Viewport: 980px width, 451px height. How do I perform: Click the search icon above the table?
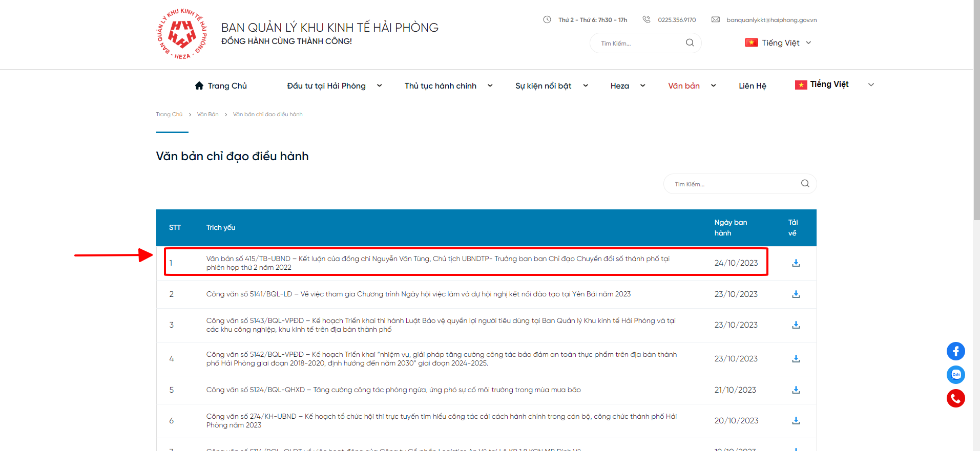pyautogui.click(x=805, y=184)
